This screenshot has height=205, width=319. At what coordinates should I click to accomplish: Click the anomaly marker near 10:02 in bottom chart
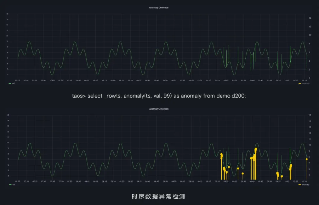coord(291,165)
